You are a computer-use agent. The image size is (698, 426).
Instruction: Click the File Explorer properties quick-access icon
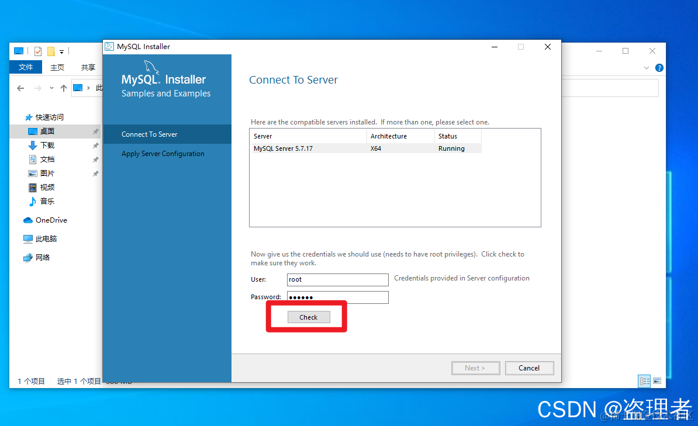[x=38, y=51]
